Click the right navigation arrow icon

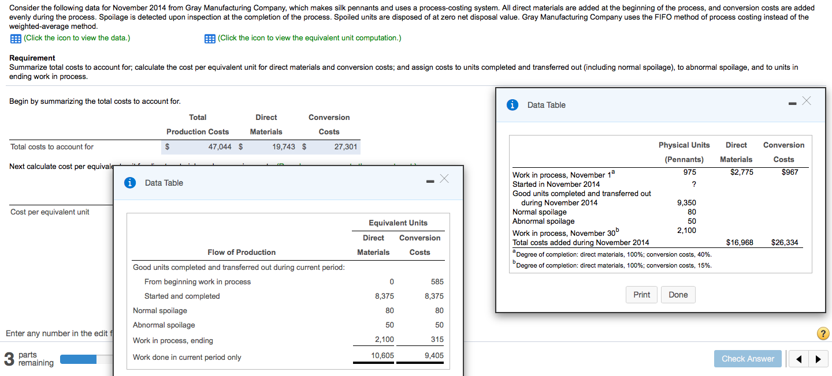[816, 359]
